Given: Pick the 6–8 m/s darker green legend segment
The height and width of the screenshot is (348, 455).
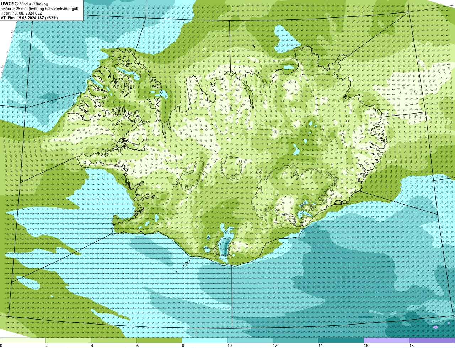Looking at the screenshot, I should click(159, 341).
